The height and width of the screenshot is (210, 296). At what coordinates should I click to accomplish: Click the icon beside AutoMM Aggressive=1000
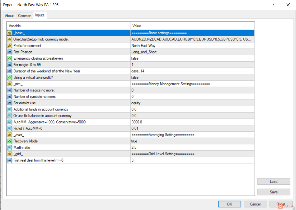(10, 122)
